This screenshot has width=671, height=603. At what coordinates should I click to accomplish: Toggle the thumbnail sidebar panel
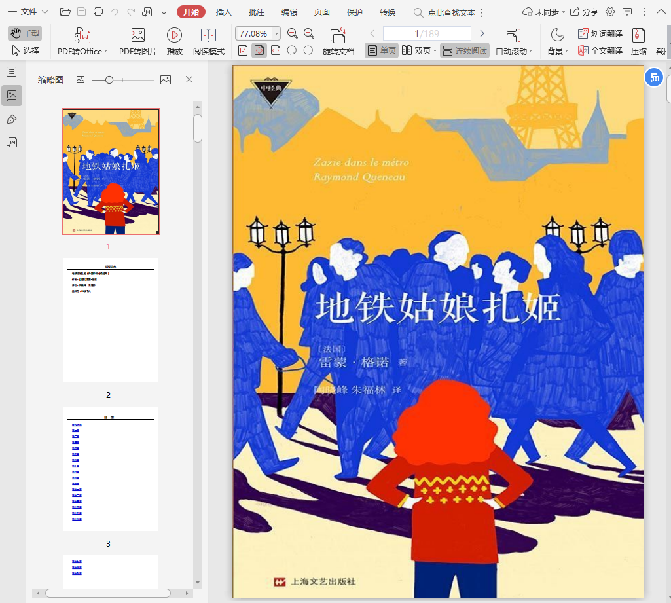[x=12, y=95]
